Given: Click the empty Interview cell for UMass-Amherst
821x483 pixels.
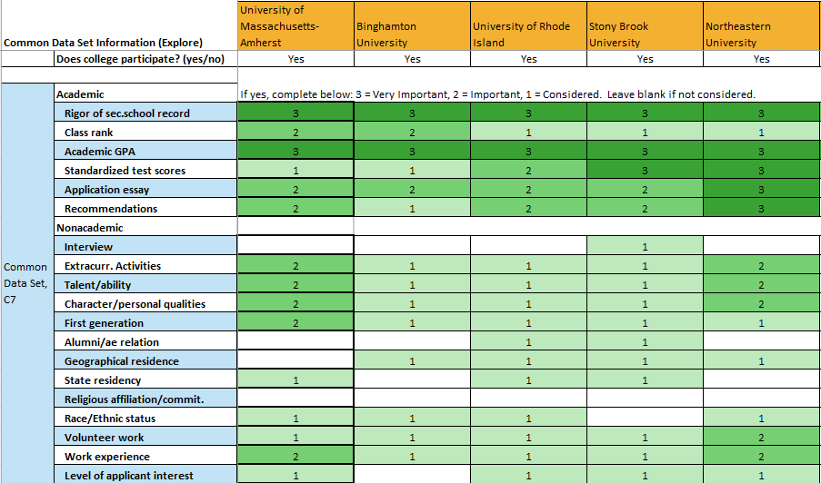Looking at the screenshot, I should 295,245.
